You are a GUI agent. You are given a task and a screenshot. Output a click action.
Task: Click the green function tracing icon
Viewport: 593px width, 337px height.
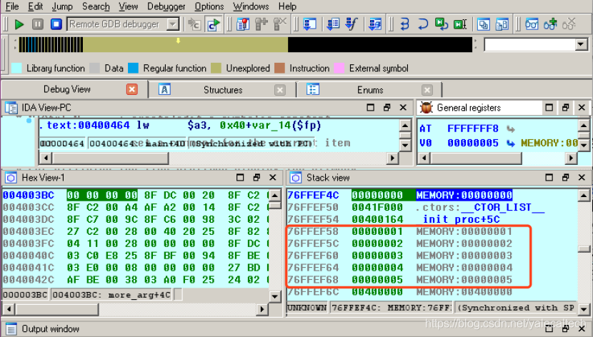[442, 24]
